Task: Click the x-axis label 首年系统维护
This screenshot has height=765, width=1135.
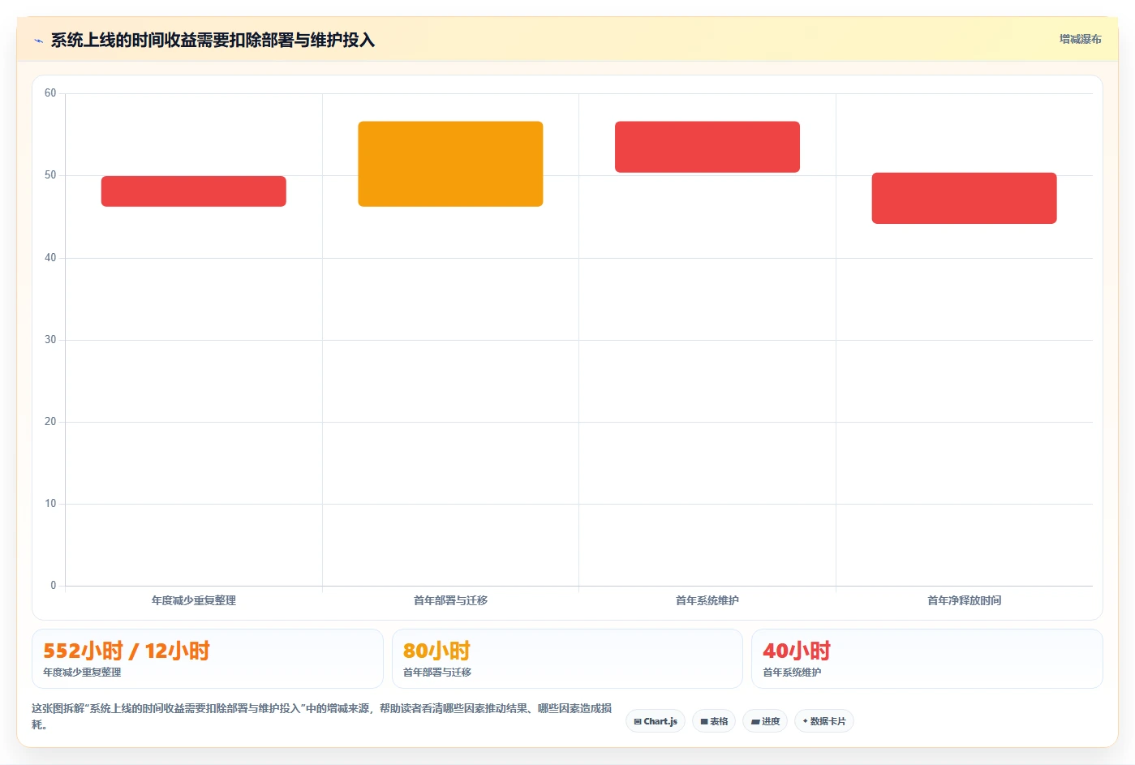Action: pyautogui.click(x=707, y=600)
